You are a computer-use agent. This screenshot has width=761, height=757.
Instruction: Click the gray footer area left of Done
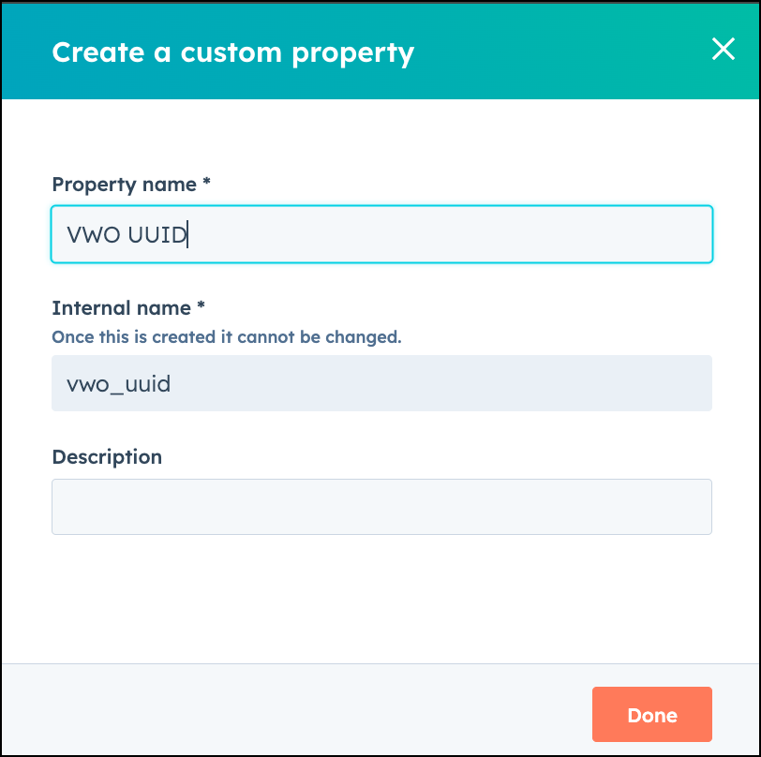coord(296,709)
